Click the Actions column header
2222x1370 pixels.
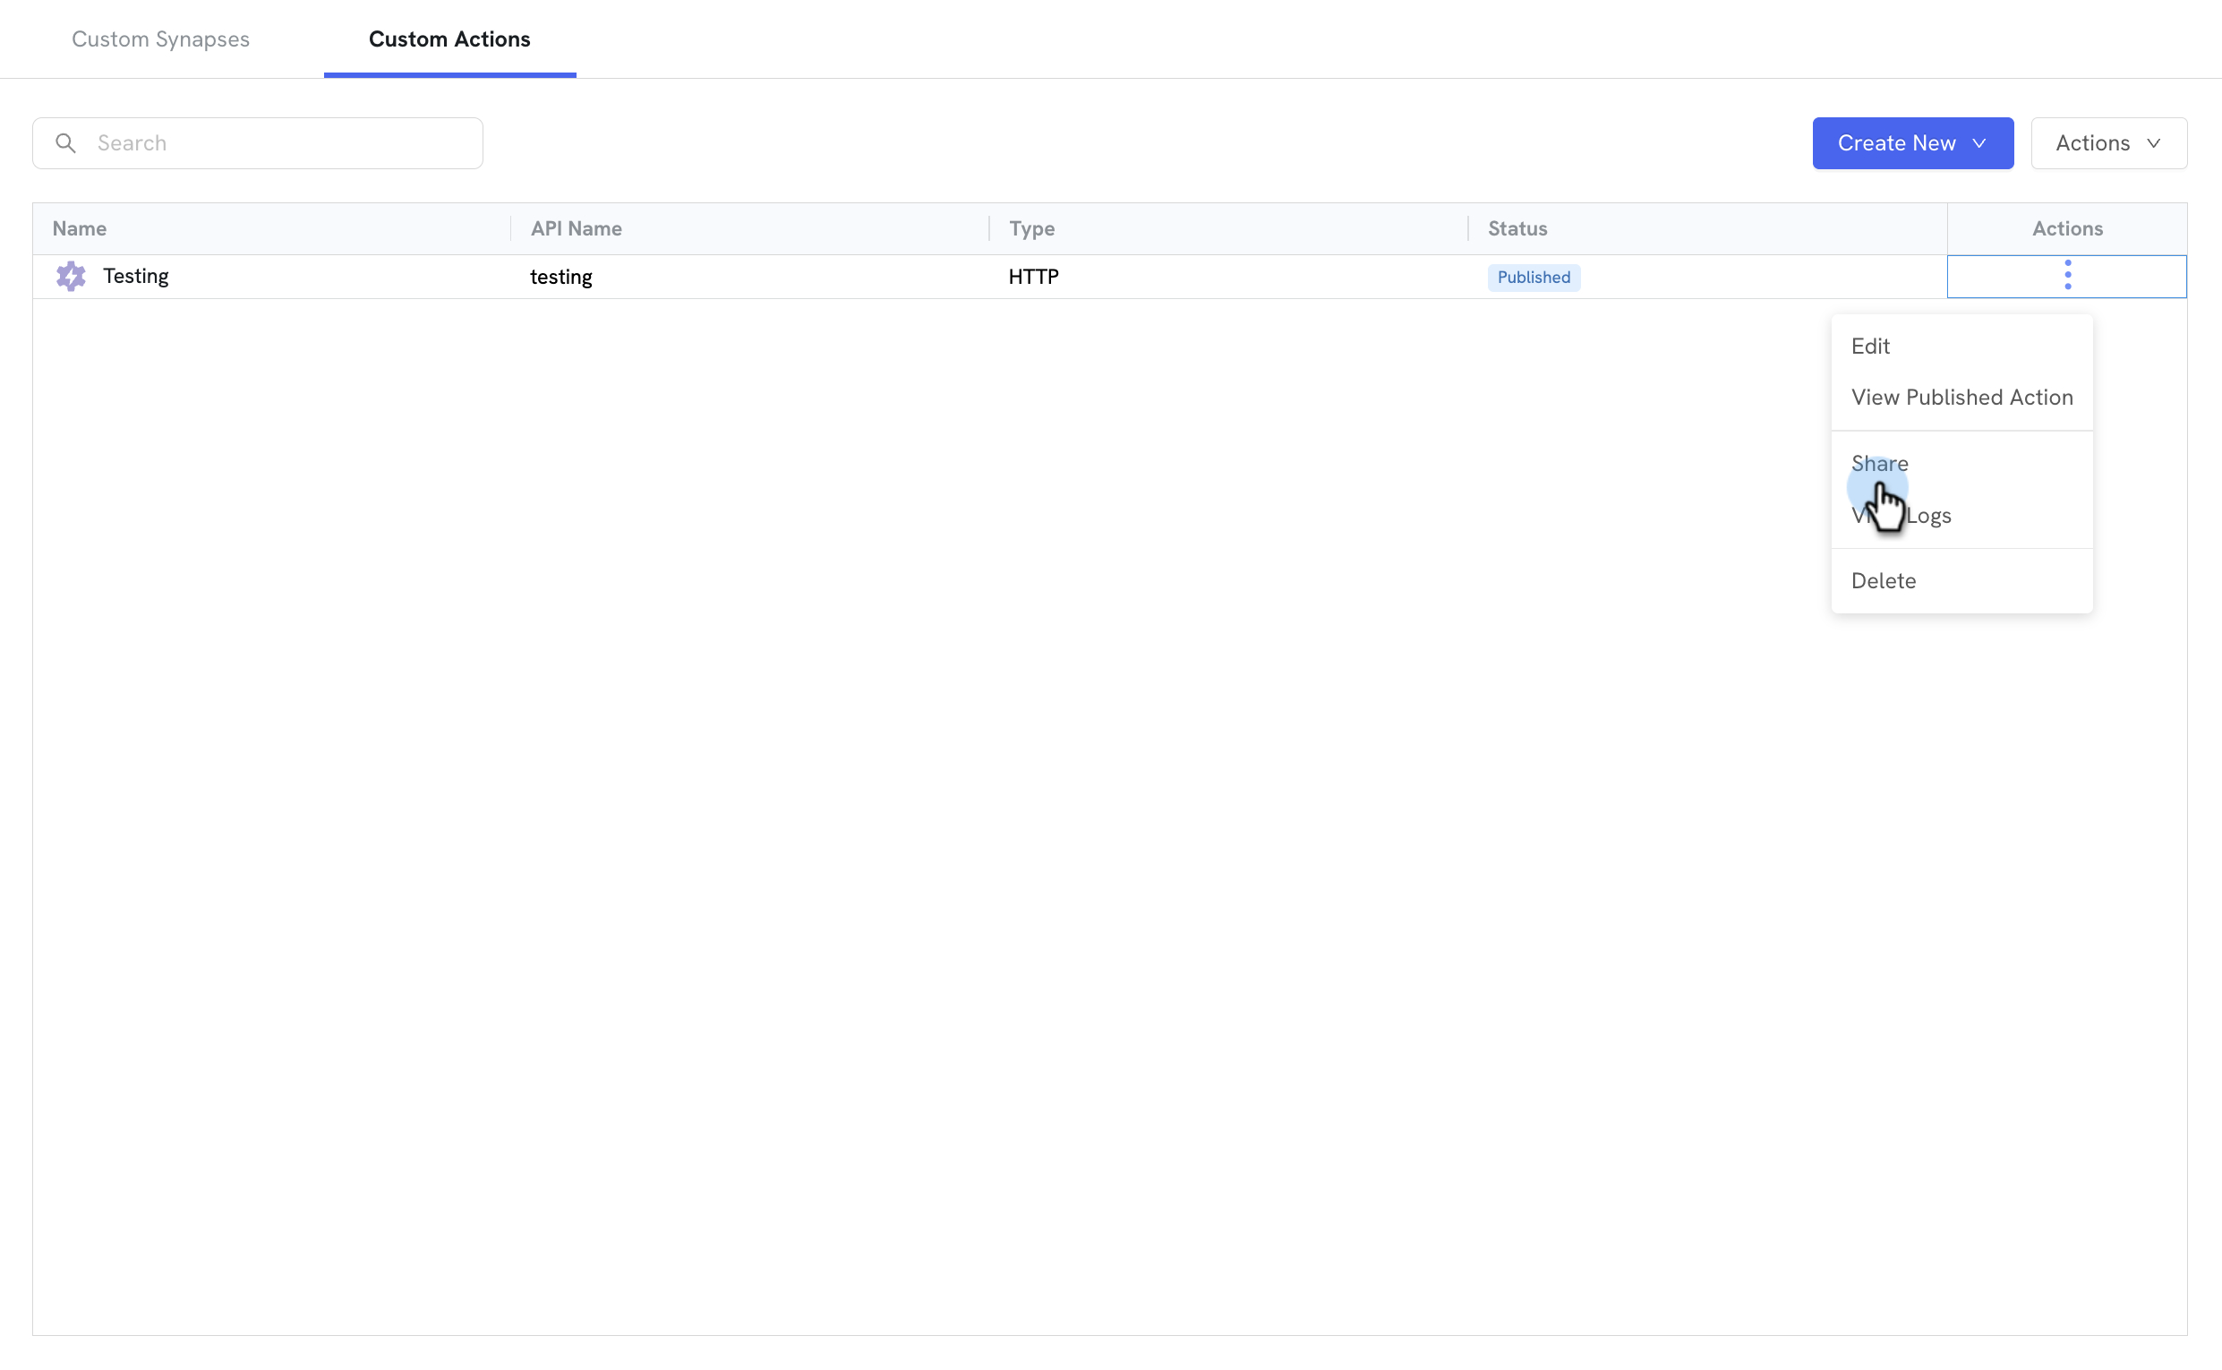[2067, 228]
